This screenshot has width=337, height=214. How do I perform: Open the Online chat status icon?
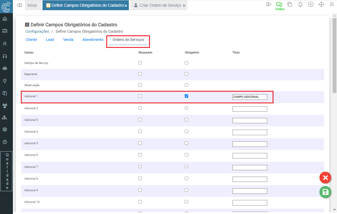coord(279,4)
